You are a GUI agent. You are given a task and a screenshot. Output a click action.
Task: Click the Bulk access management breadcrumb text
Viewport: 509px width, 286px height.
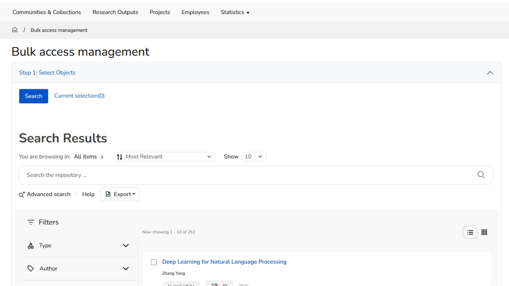[59, 30]
